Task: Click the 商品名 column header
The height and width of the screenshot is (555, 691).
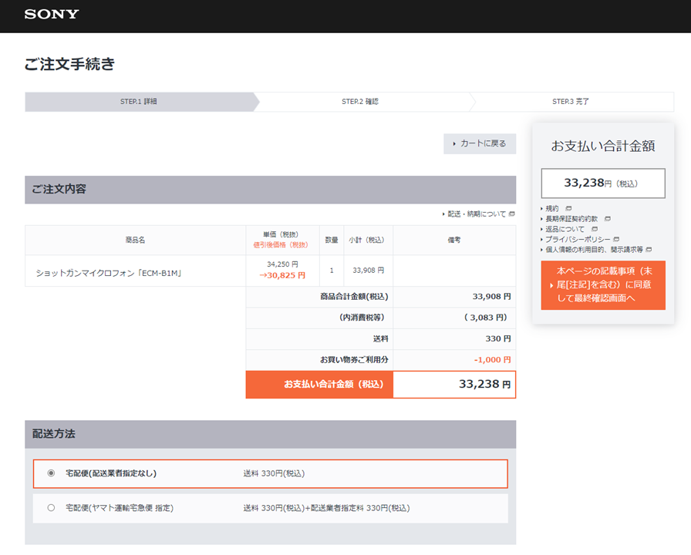Action: coord(135,240)
